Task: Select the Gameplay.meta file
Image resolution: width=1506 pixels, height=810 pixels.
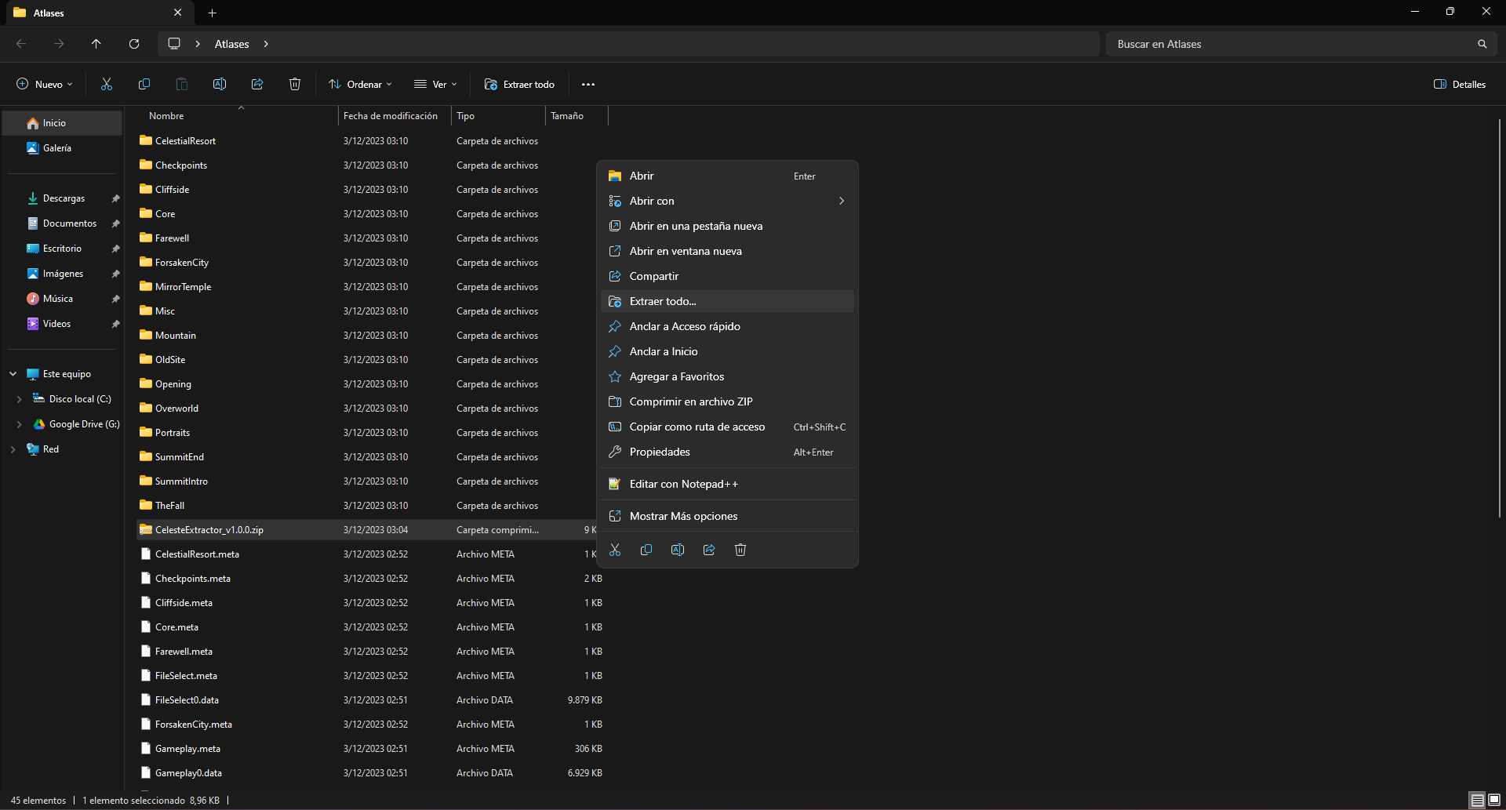Action: point(372,749)
